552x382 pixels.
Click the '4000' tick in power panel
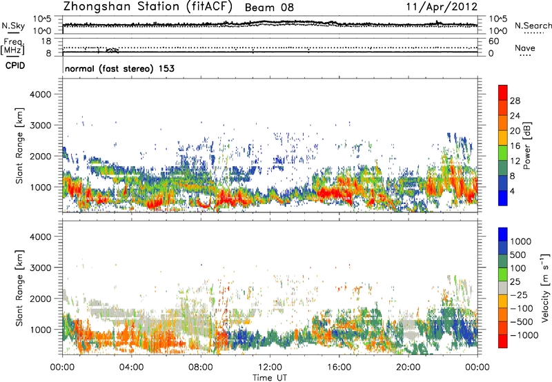click(x=41, y=94)
